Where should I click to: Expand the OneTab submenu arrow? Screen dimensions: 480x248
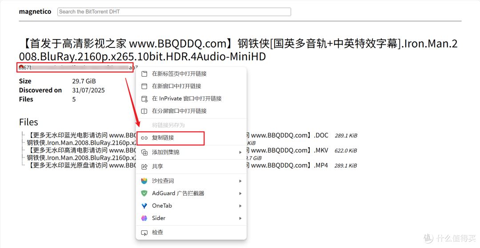pos(240,206)
